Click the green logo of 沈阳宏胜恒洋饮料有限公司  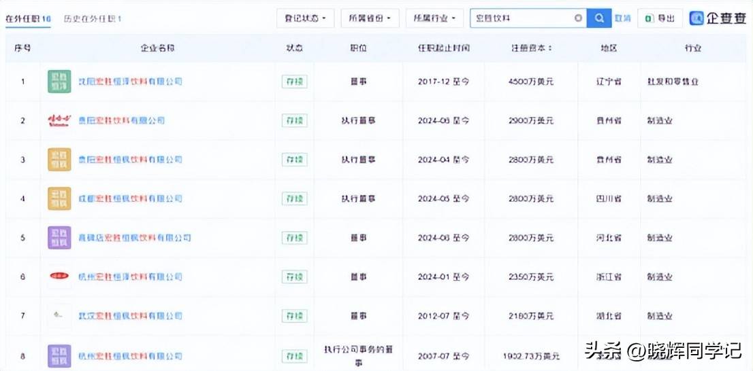click(59, 82)
